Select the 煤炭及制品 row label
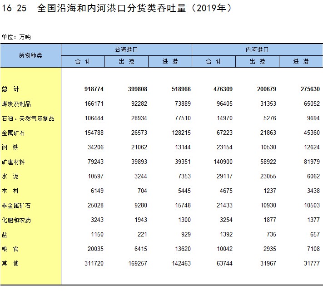Viewport: 323px width, 300px height. click(16, 103)
